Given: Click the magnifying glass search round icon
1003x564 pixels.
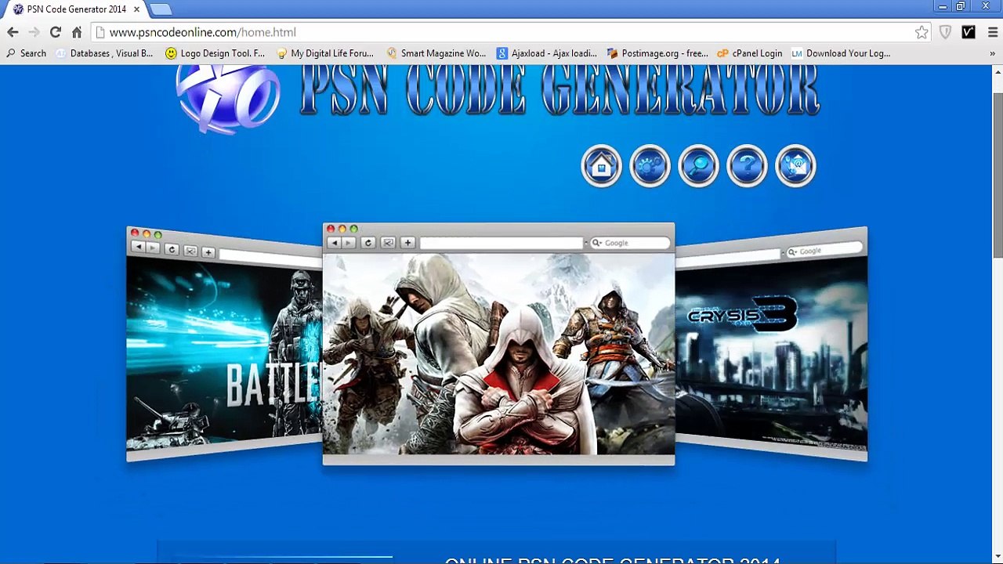Looking at the screenshot, I should (698, 166).
